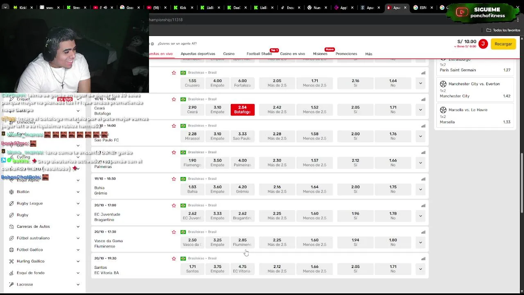Favorite the Flamengo vs Palmeiras match star
This screenshot has height=295, width=524.
[174, 152]
